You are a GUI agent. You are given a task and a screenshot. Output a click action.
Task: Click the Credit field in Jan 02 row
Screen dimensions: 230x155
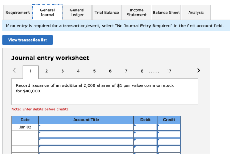tap(169, 127)
